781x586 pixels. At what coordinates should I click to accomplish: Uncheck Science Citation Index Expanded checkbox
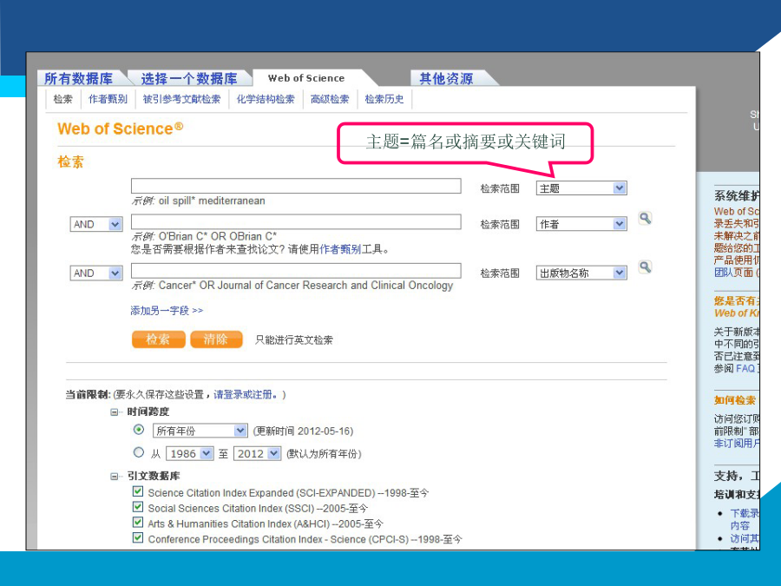(138, 491)
